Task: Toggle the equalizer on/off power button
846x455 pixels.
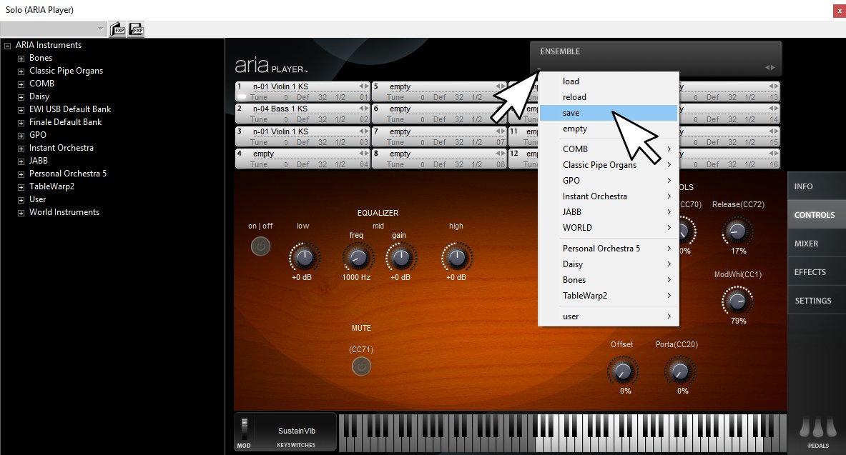Action: [x=260, y=246]
